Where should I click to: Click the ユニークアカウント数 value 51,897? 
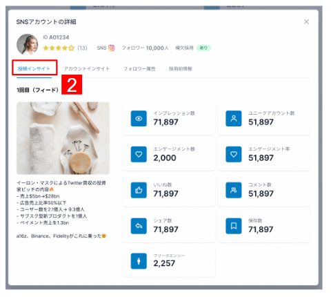click(261, 122)
